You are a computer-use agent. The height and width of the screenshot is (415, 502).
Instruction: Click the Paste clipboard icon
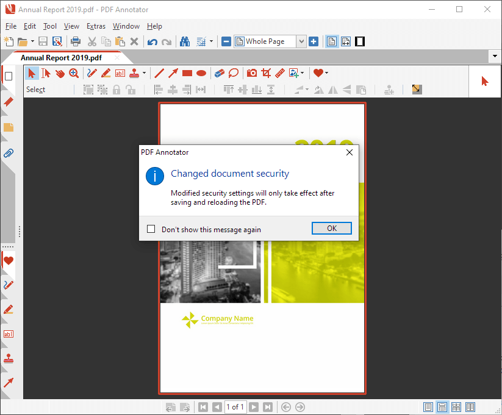(120, 41)
